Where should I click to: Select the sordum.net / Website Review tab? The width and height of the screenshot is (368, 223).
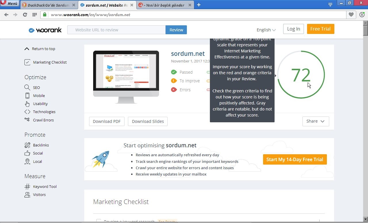click(107, 5)
